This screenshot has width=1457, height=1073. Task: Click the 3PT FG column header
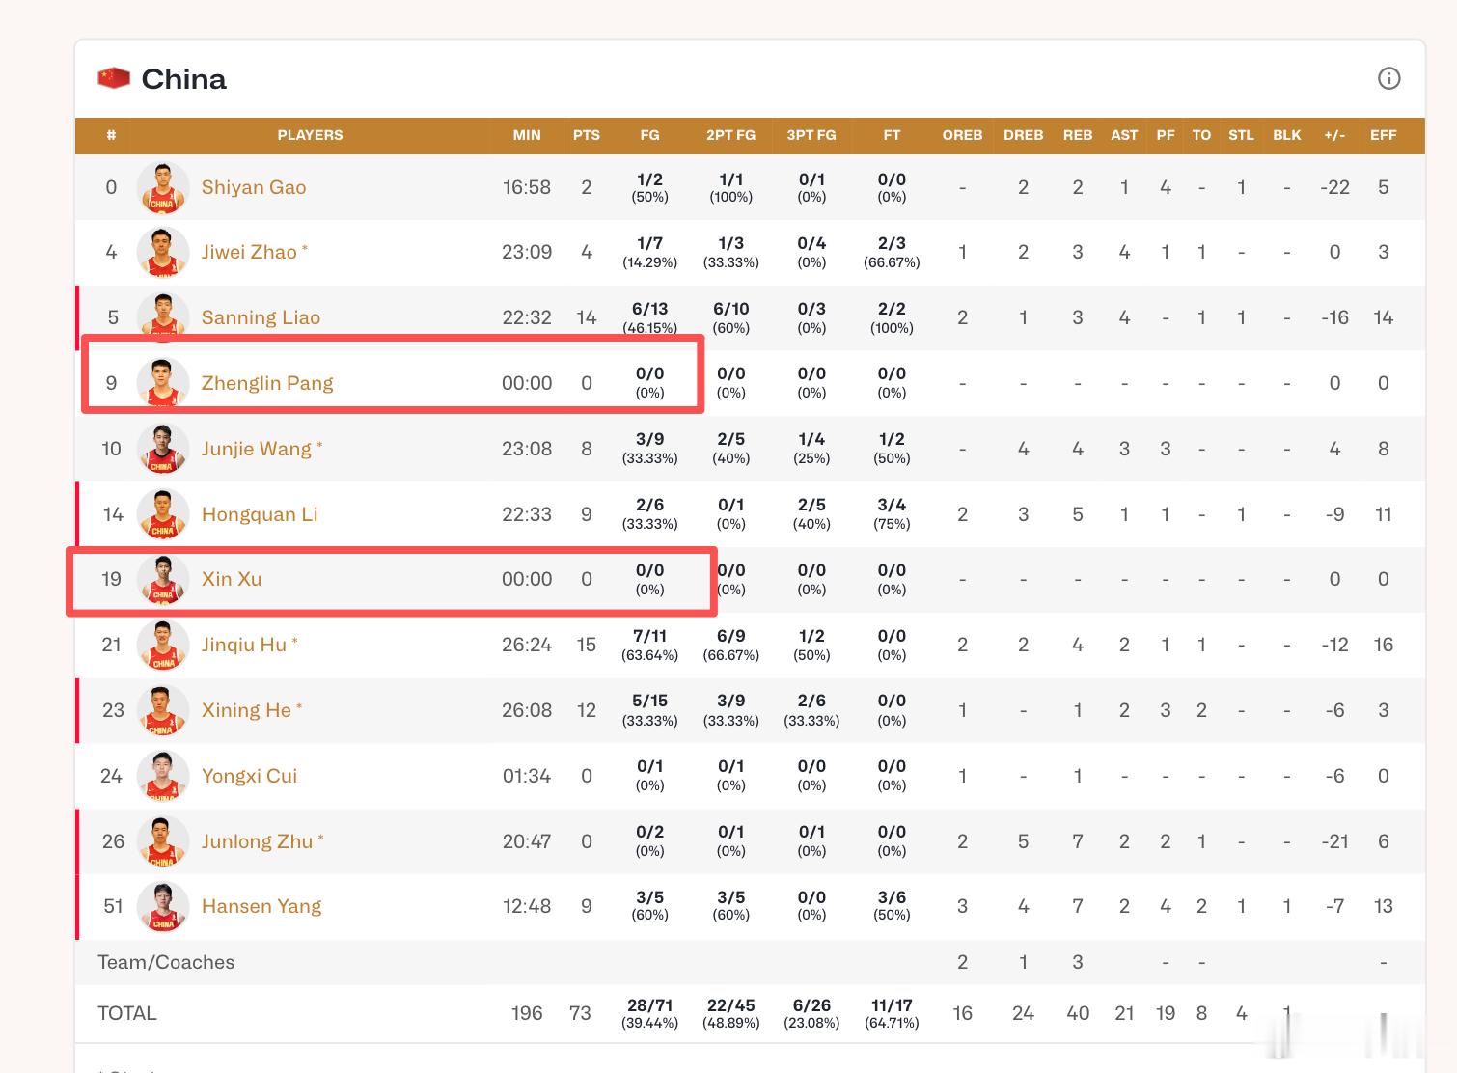(x=811, y=135)
